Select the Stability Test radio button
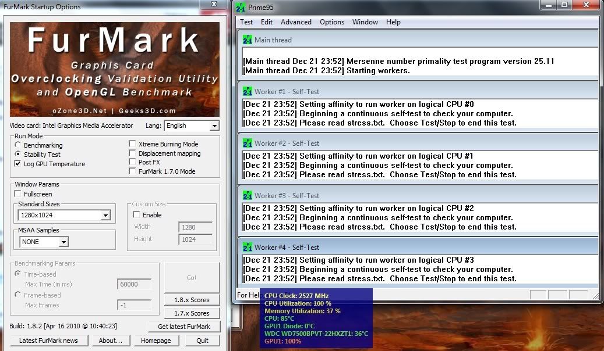The image size is (604, 351). [19, 155]
